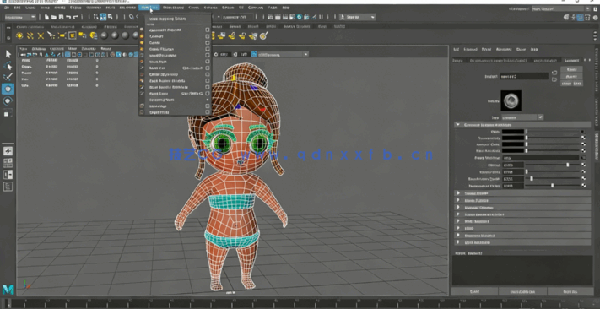This screenshot has width=600, height=309.
Task: Click the material sample sphere thumbnail
Action: [x=511, y=100]
